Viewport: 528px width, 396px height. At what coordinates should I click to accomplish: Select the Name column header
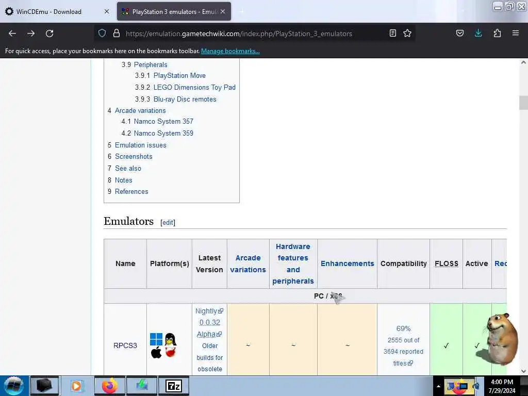[125, 263]
